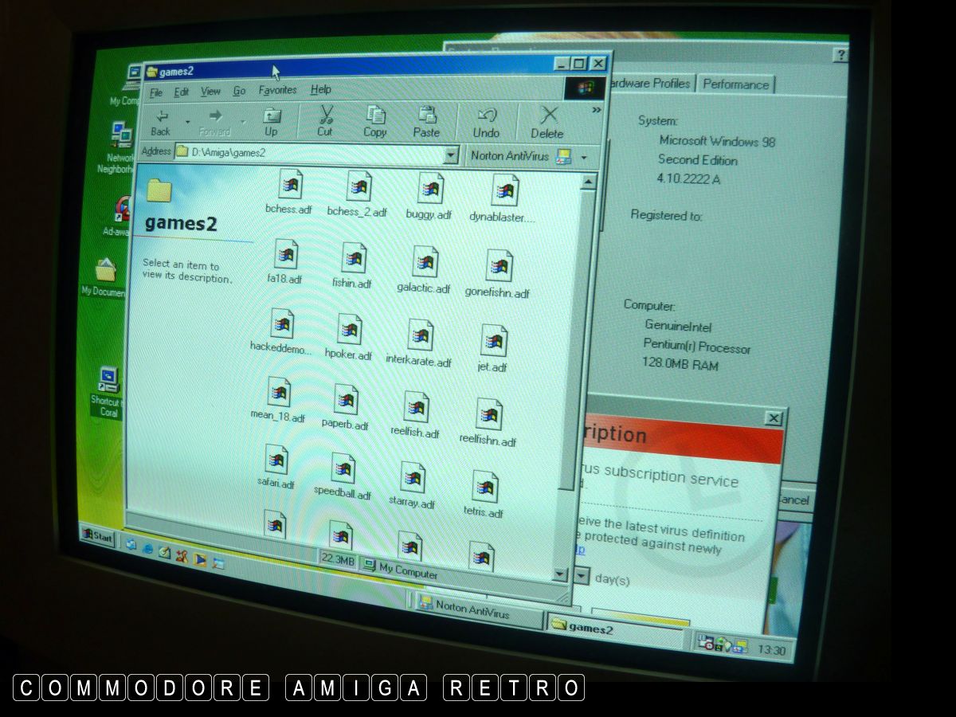
Task: Click the Delete toolbar icon
Action: [548, 123]
